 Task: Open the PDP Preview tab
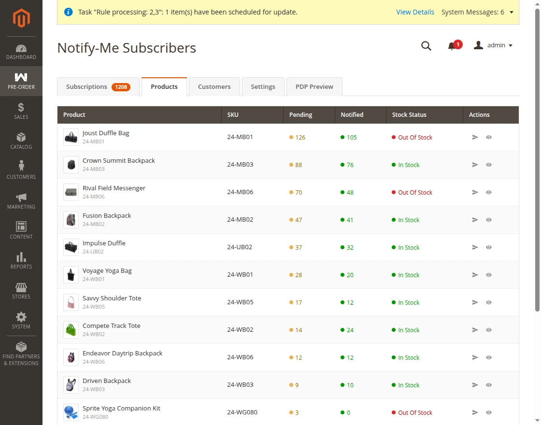[314, 86]
